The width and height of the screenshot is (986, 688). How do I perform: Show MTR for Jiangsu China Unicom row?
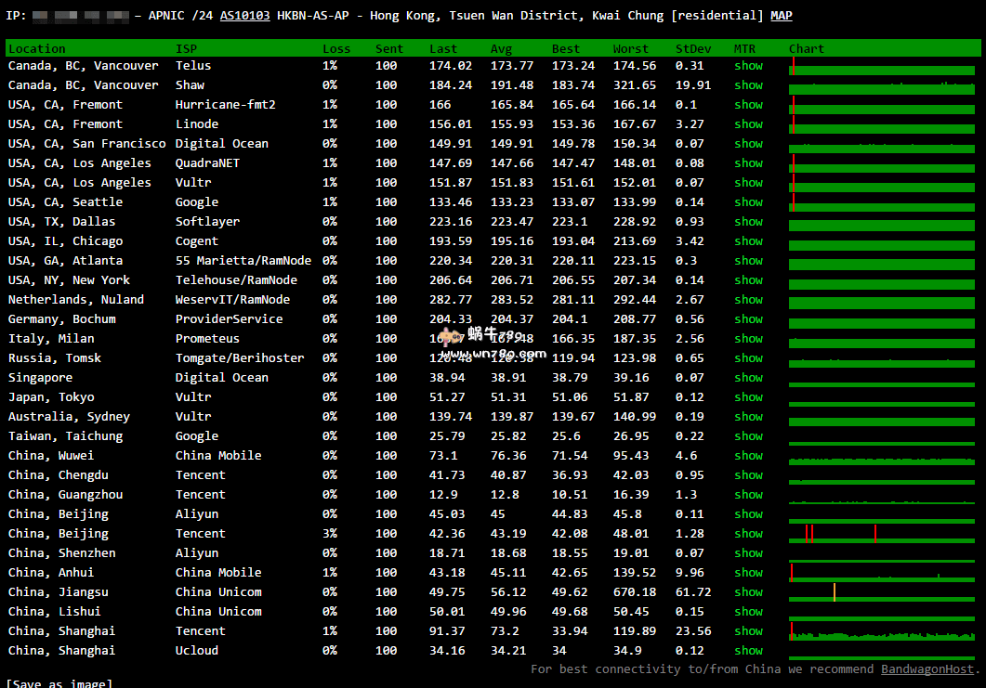(748, 592)
